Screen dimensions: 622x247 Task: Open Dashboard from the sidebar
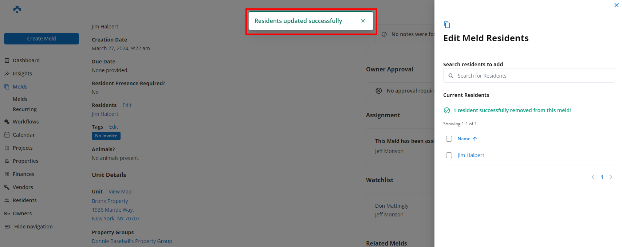[x=26, y=60]
